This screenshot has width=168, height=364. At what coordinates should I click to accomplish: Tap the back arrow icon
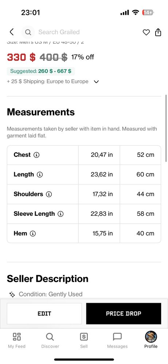pos(12,32)
